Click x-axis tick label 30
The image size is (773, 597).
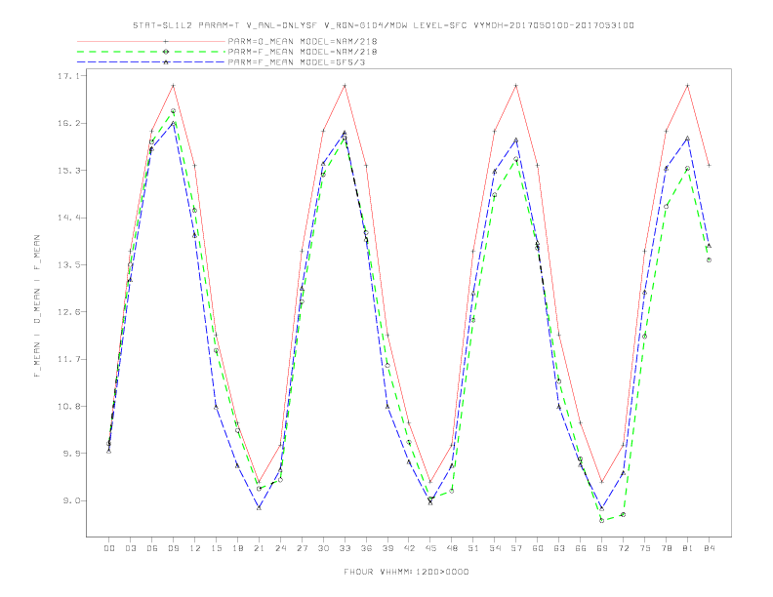pos(323,548)
